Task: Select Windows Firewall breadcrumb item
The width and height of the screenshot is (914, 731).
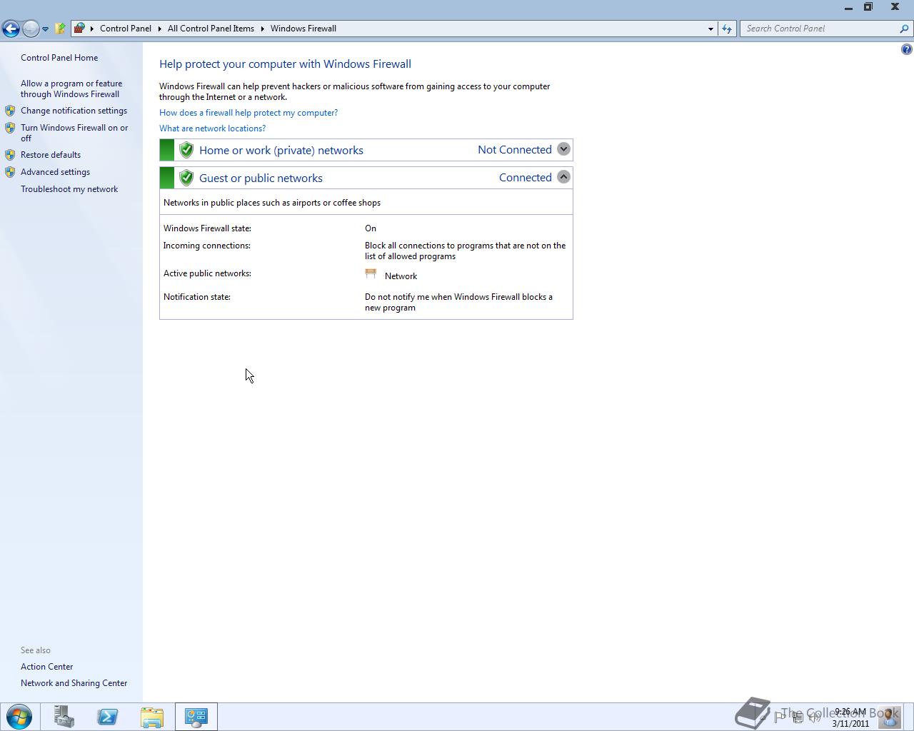Action: point(303,29)
